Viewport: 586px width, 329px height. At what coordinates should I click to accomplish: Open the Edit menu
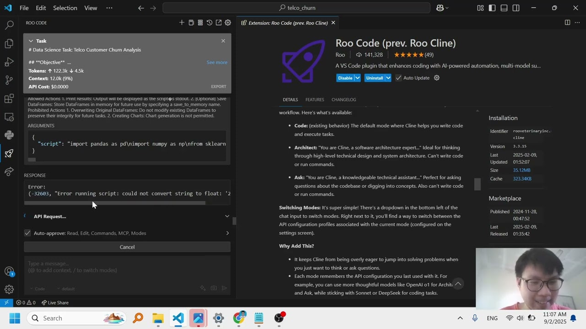[41, 8]
